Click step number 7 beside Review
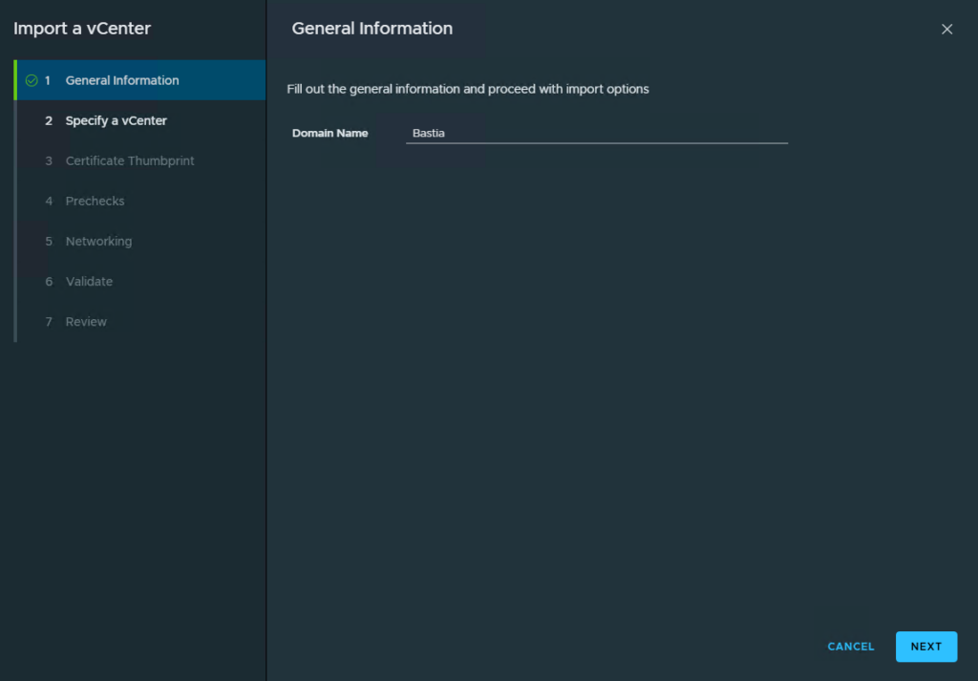The height and width of the screenshot is (681, 978). [x=49, y=322]
